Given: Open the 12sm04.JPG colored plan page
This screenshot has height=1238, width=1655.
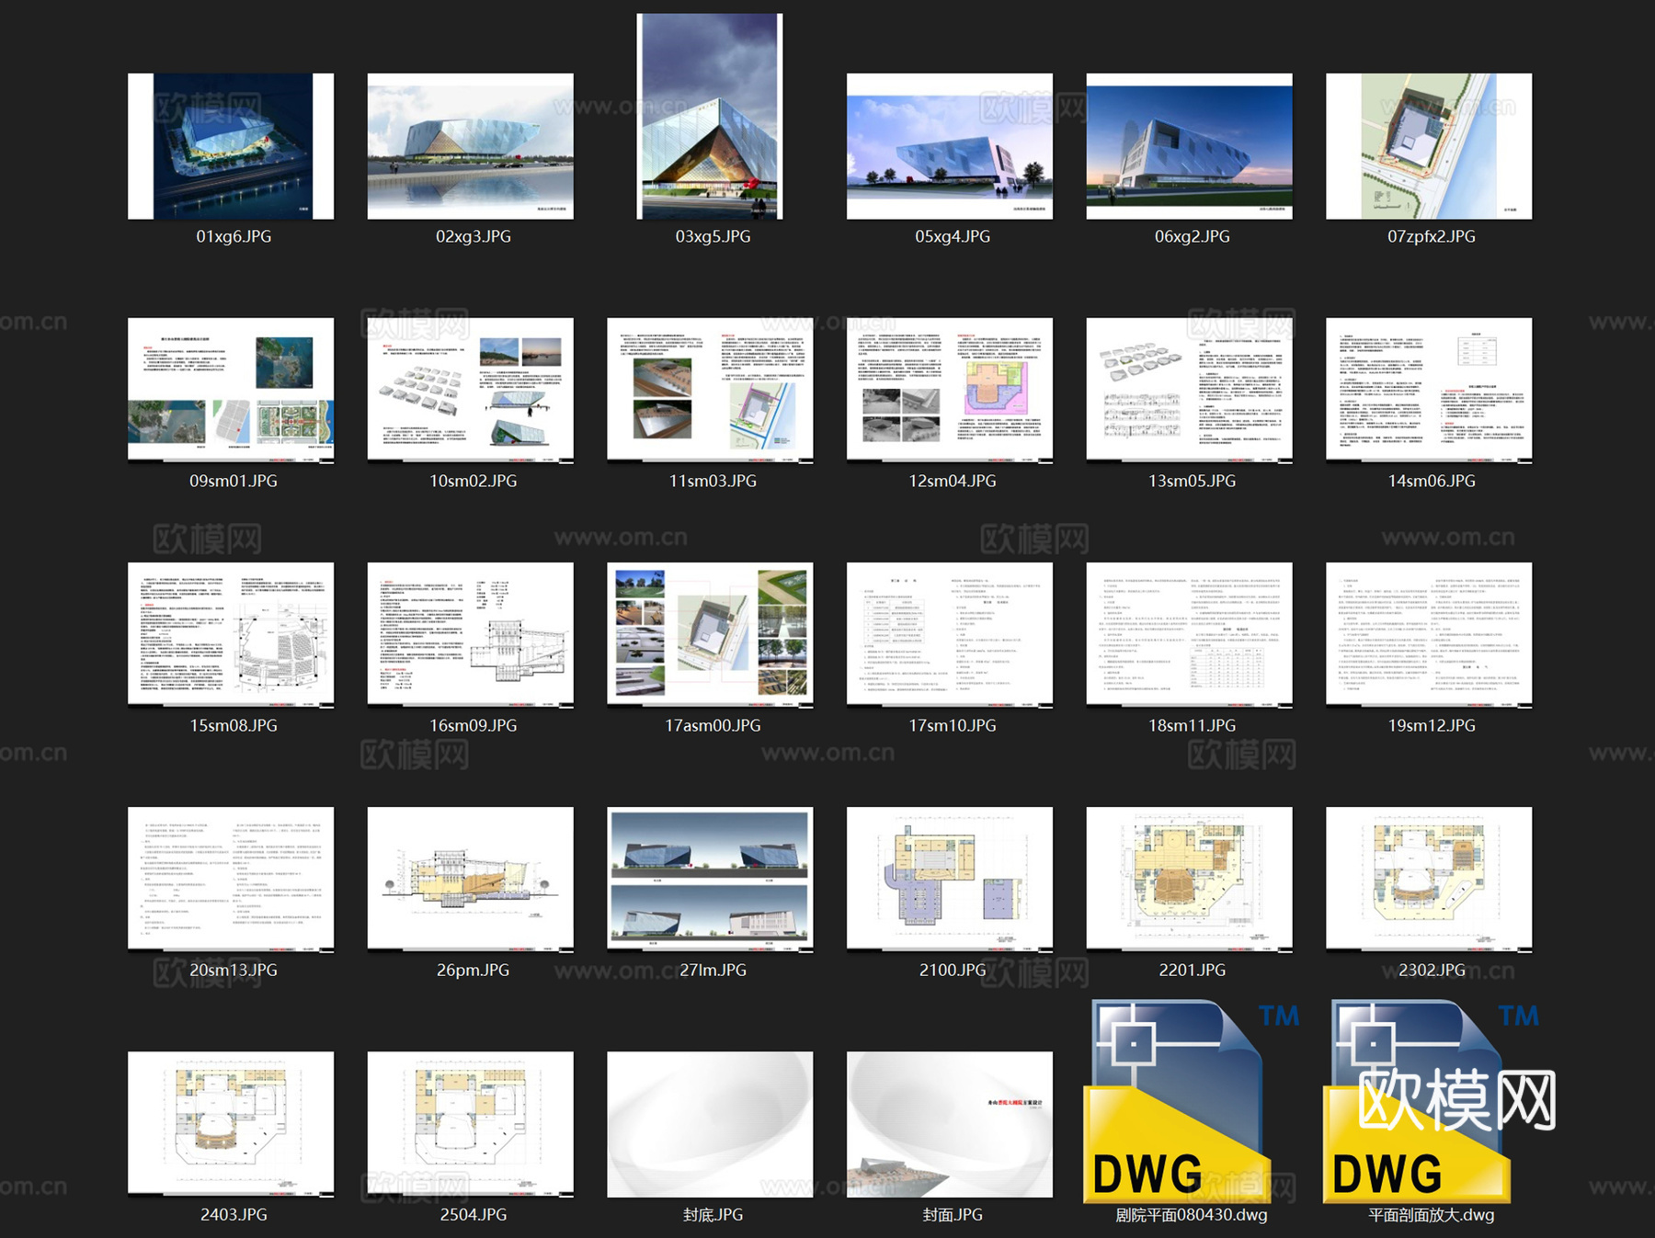Looking at the screenshot, I should 949,390.
